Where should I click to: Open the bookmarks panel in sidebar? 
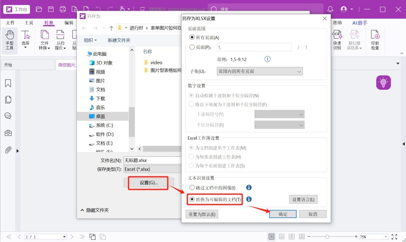coord(8,83)
